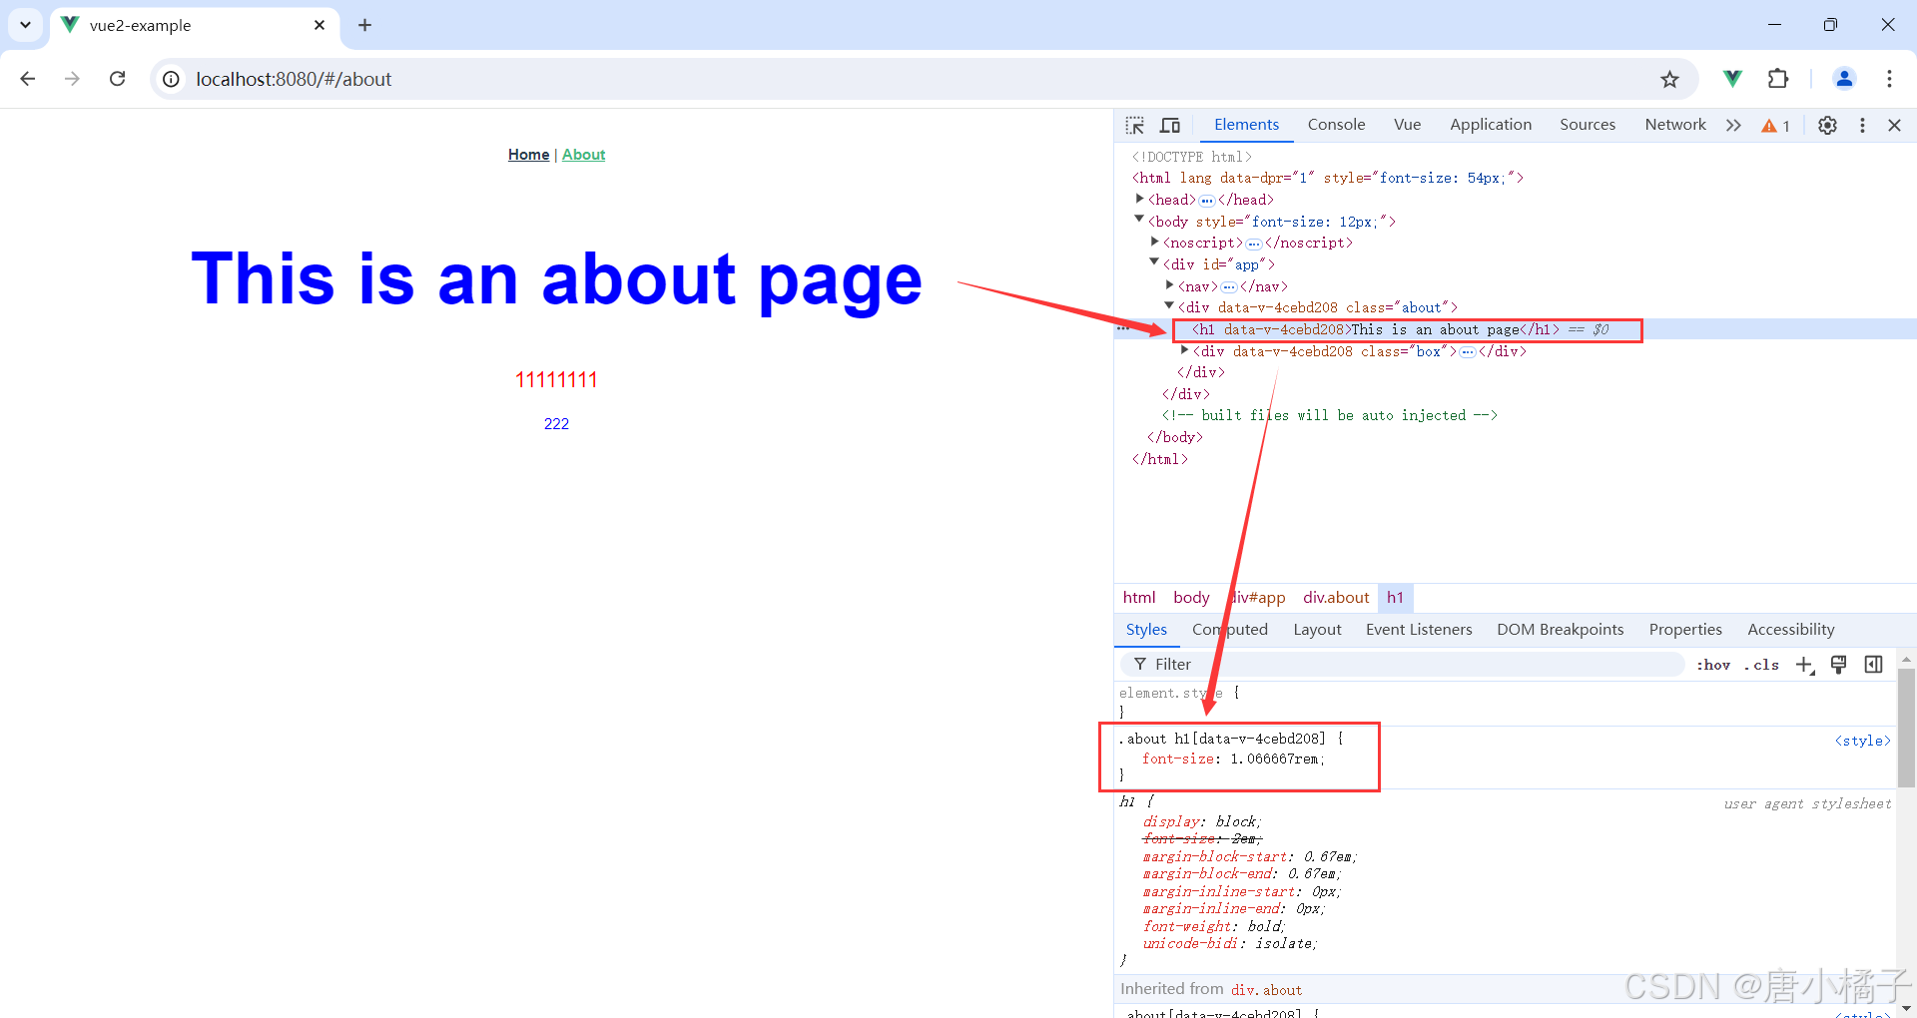The height and width of the screenshot is (1018, 1917).
Task: Open DevTools settings gear
Action: point(1827,125)
